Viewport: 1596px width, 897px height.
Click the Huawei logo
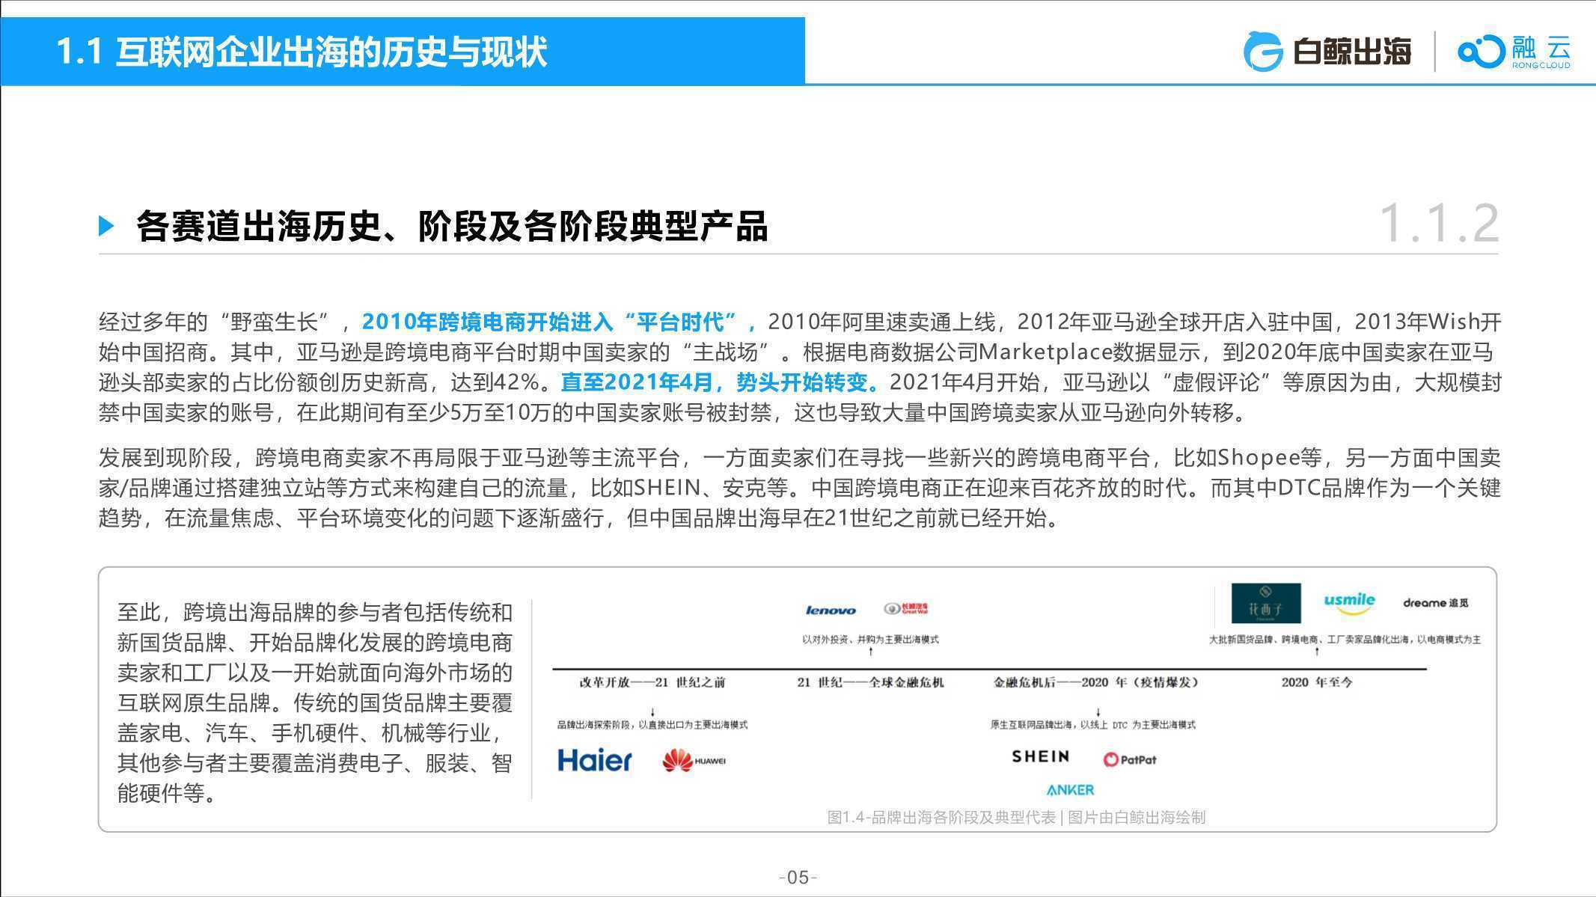click(x=694, y=760)
